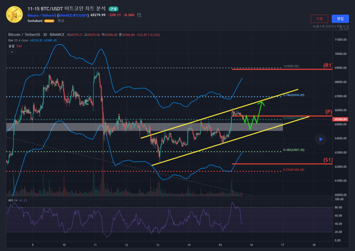This screenshot has width=355, height=251.
Task: Open Seohakant author profile
Action: click(x=35, y=21)
